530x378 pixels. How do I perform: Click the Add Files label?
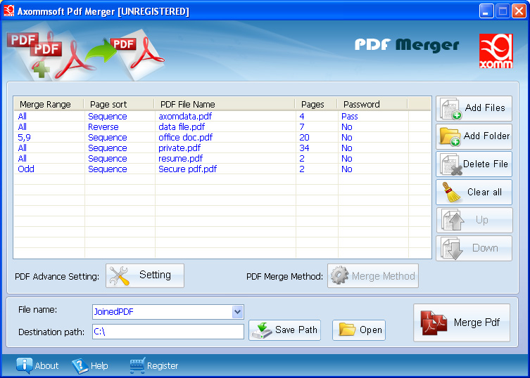[485, 107]
